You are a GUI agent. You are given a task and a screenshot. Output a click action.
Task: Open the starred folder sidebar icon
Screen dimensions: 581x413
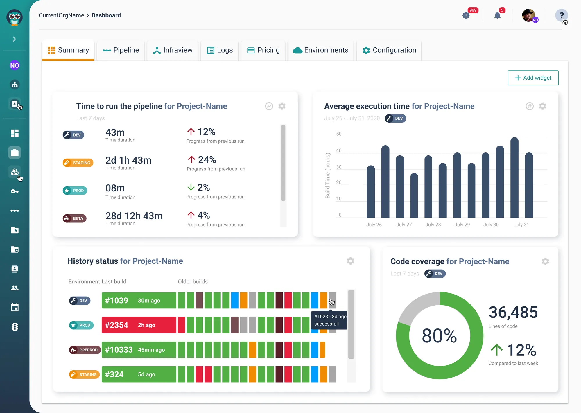[15, 230]
